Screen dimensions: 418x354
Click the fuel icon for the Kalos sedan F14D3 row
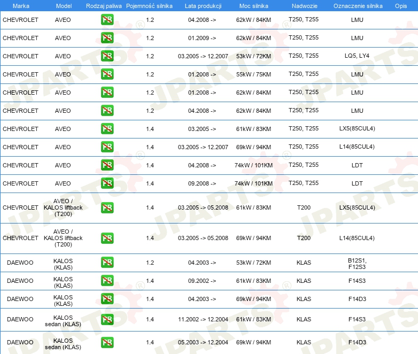[x=107, y=342]
